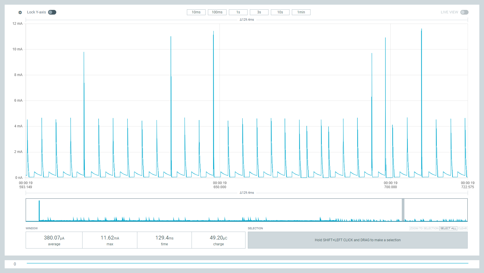Set window to 10ms

coord(196,12)
